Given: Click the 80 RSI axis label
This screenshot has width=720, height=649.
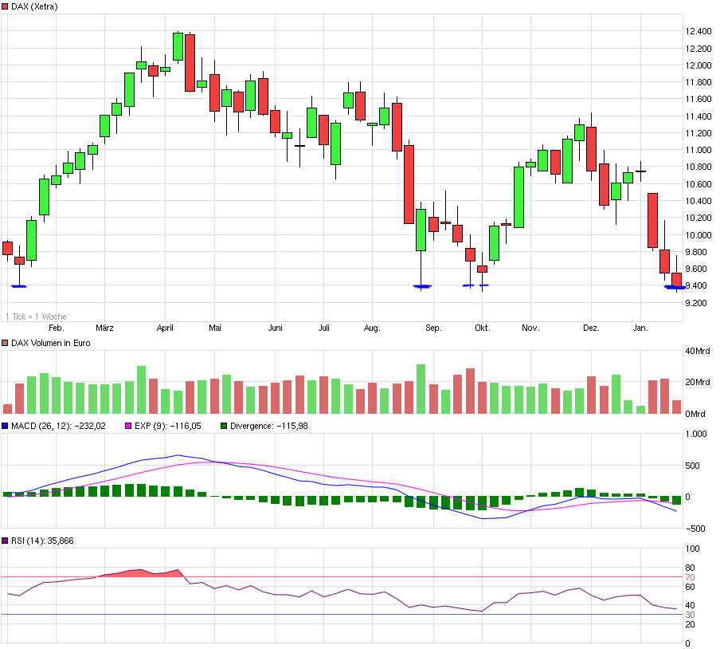Looking at the screenshot, I should 690,568.
